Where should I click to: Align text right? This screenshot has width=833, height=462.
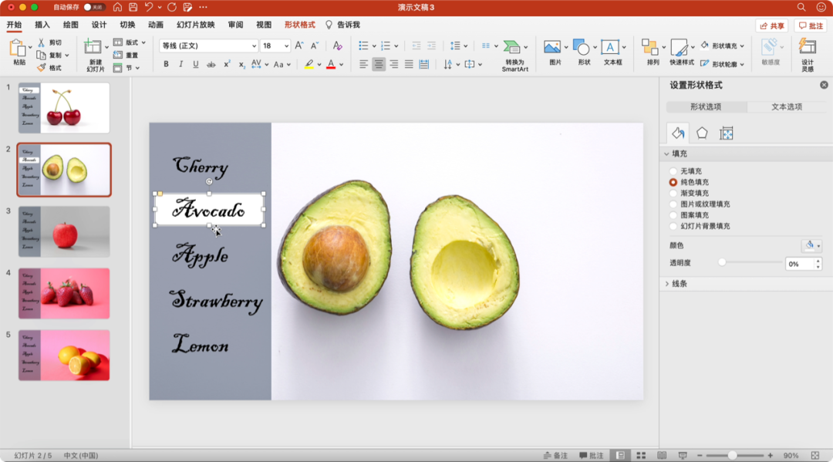[393, 64]
